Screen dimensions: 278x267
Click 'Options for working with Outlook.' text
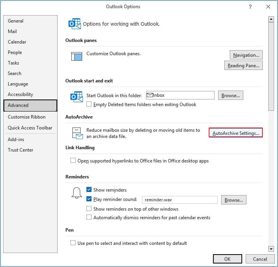coord(121,24)
